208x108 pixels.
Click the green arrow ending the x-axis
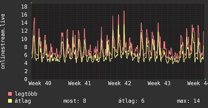(205, 79)
